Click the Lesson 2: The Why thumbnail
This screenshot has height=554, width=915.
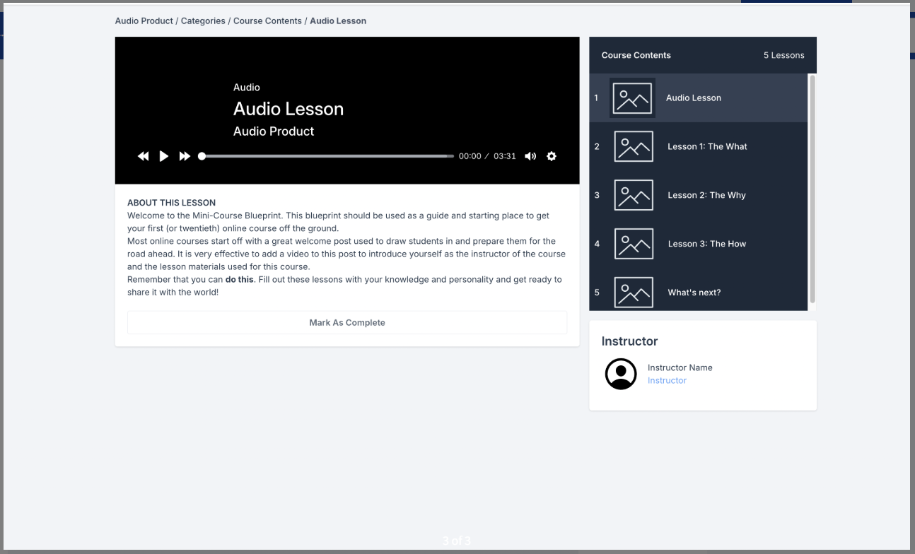tap(634, 196)
